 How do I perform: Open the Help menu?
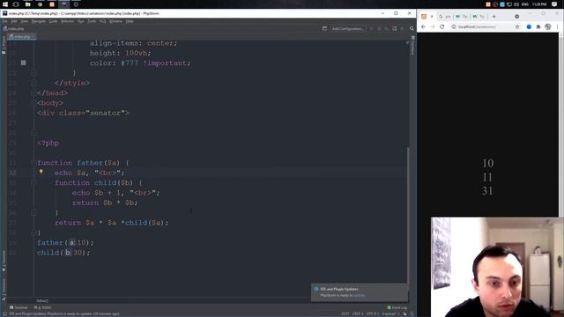[130, 21]
